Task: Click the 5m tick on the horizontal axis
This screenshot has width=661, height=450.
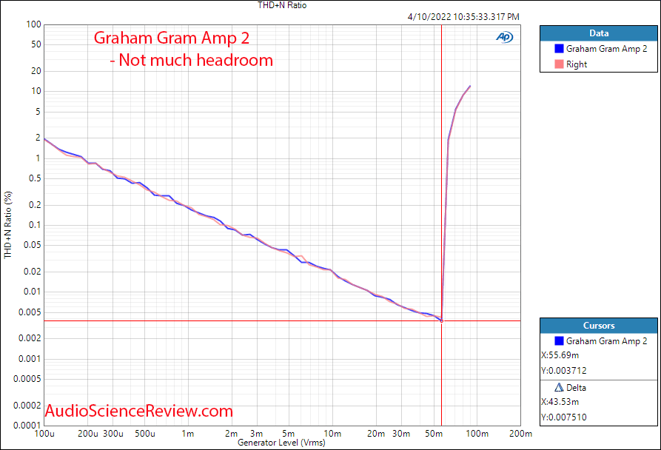Action: (289, 434)
